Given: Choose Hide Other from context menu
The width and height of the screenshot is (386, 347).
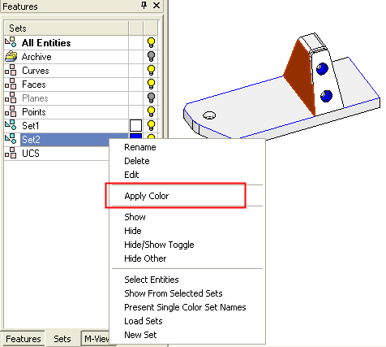Looking at the screenshot, I should 145,258.
